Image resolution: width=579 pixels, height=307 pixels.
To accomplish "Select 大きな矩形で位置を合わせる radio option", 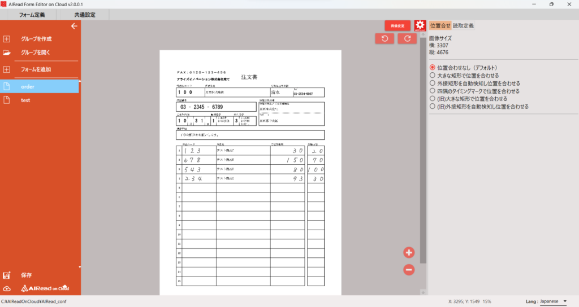I will click(x=433, y=75).
